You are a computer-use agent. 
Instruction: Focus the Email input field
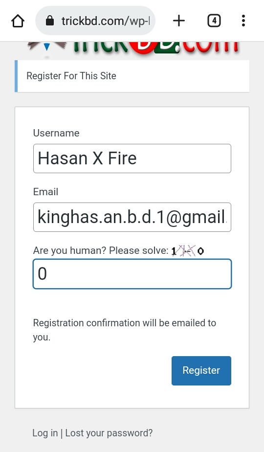(132, 217)
